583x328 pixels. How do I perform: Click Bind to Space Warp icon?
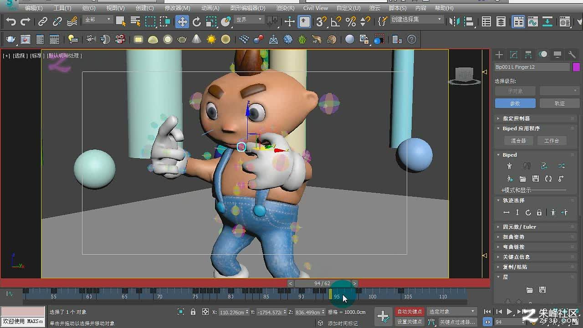point(72,21)
